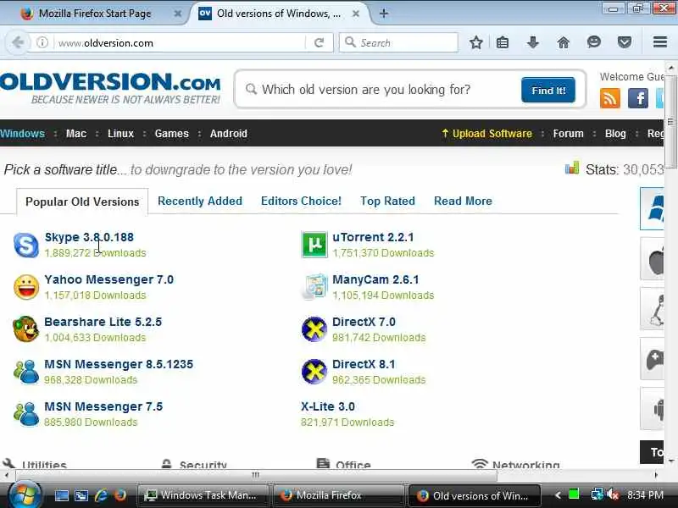Click the vertical scrollbar thumb
This screenshot has height=508, width=678.
tap(670, 122)
